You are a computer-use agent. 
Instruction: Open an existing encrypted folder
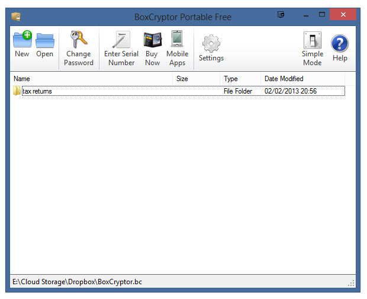(x=45, y=41)
